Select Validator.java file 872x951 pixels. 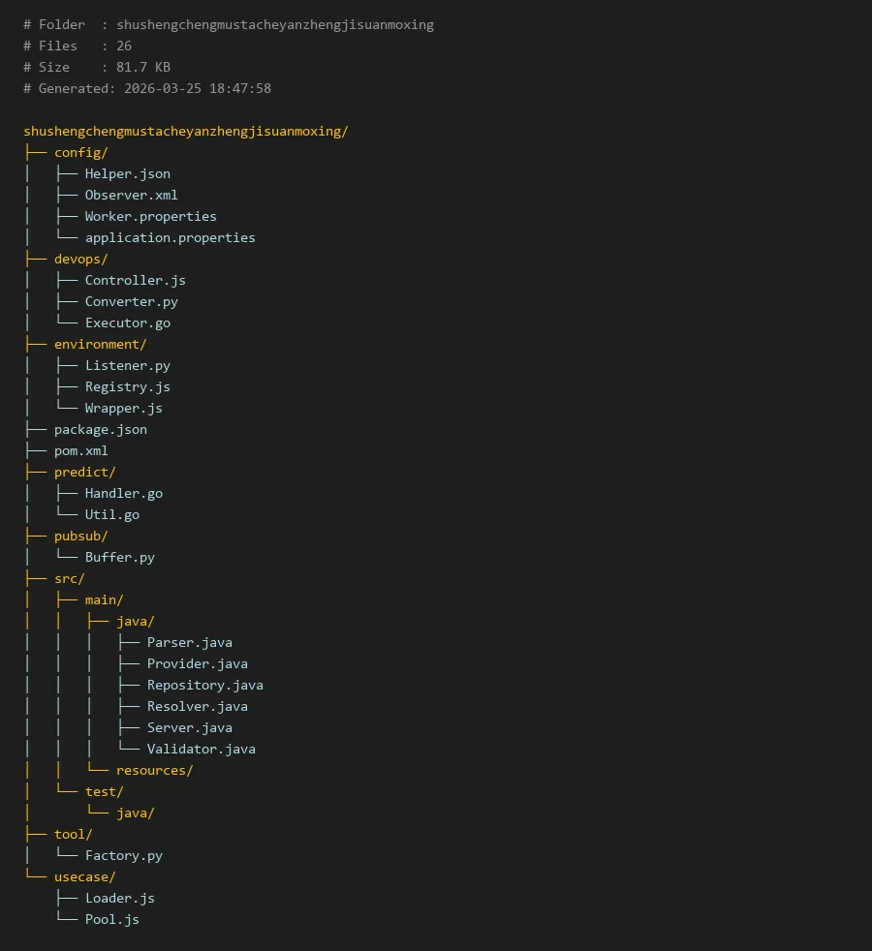[201, 749]
